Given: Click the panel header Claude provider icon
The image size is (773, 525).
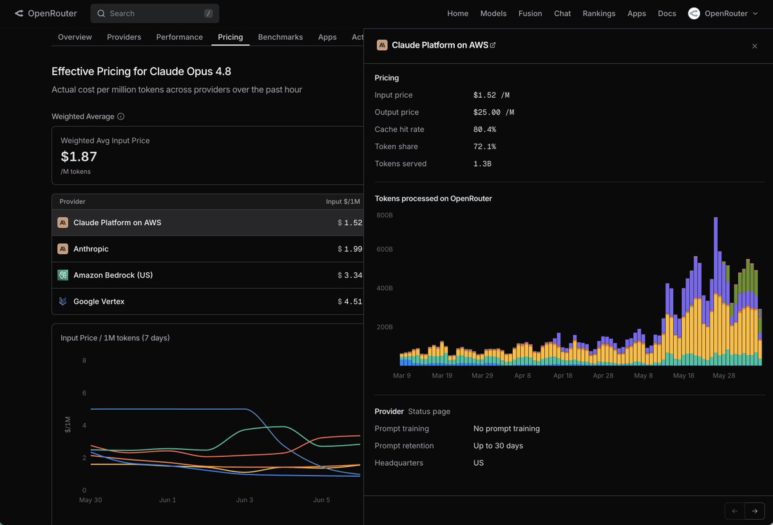Looking at the screenshot, I should [x=382, y=45].
